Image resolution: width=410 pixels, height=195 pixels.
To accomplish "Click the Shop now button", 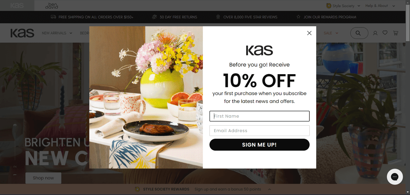I will (43, 178).
